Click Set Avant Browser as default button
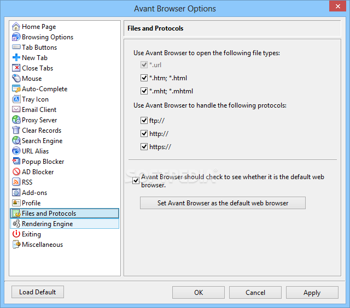The width and height of the screenshot is (350, 308). pyautogui.click(x=223, y=203)
